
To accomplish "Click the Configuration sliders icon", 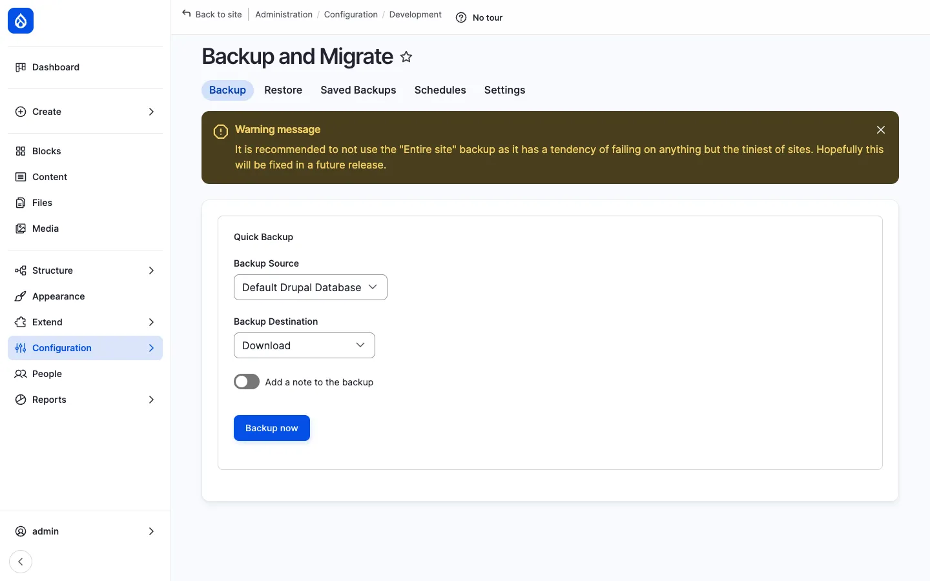I will click(21, 348).
